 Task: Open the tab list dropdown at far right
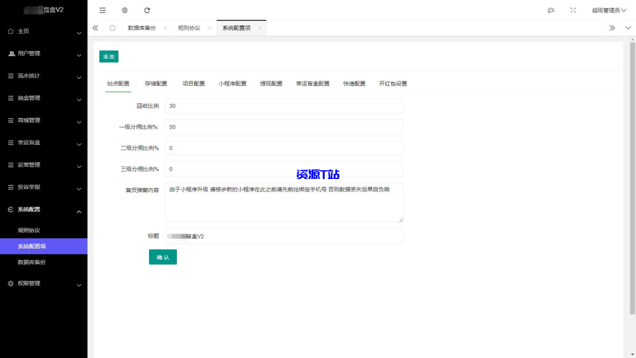627,28
